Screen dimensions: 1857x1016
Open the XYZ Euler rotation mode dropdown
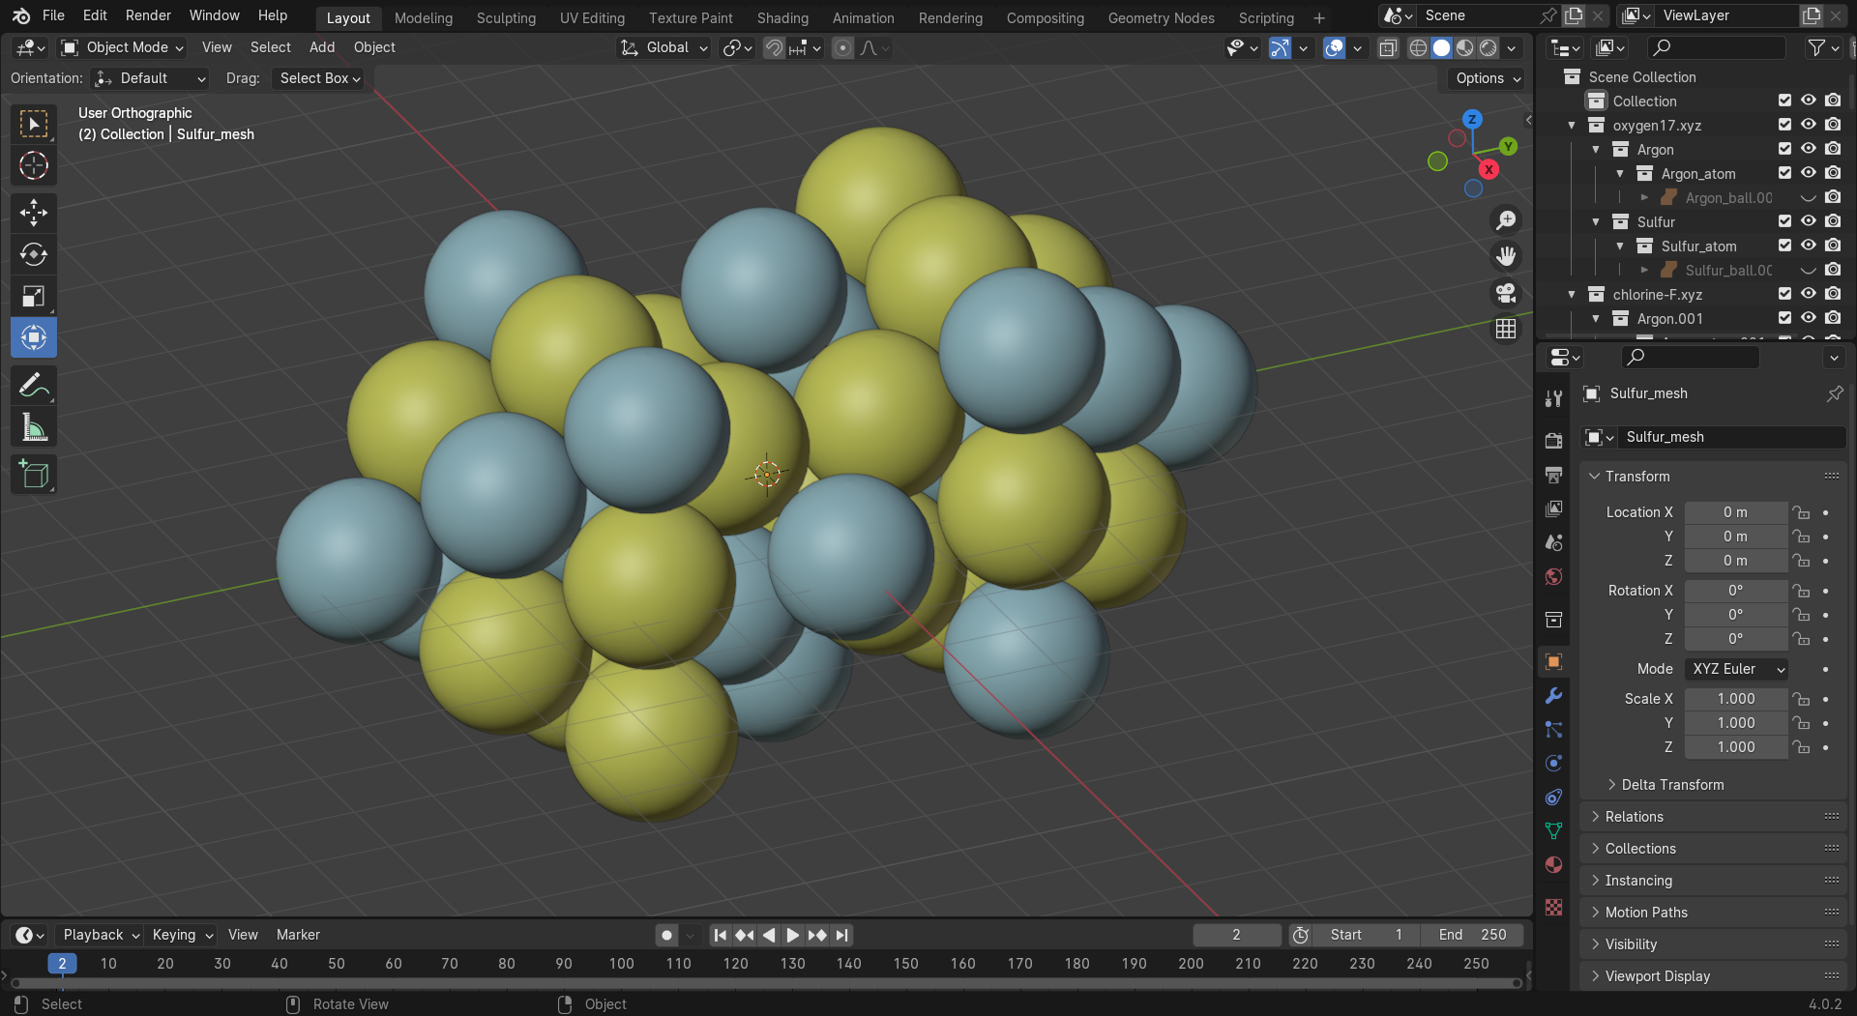coord(1736,669)
